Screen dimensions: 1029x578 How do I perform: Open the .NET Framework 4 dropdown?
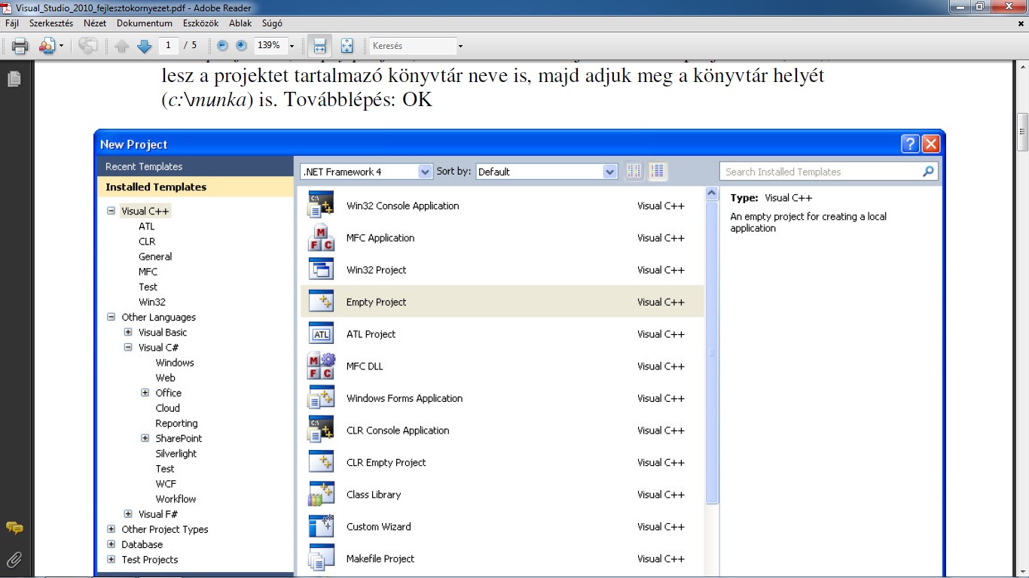(x=425, y=172)
